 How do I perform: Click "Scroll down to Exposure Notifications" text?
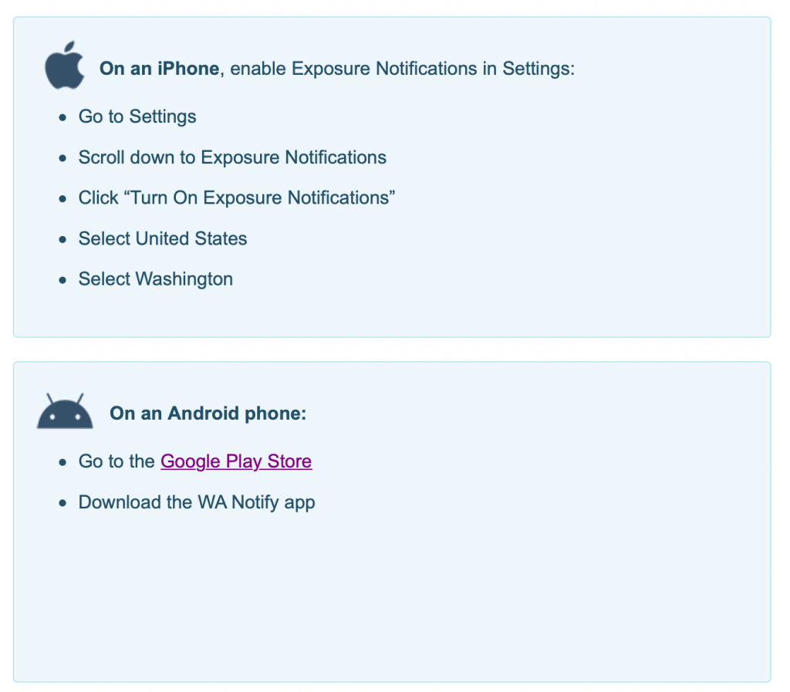tap(232, 157)
